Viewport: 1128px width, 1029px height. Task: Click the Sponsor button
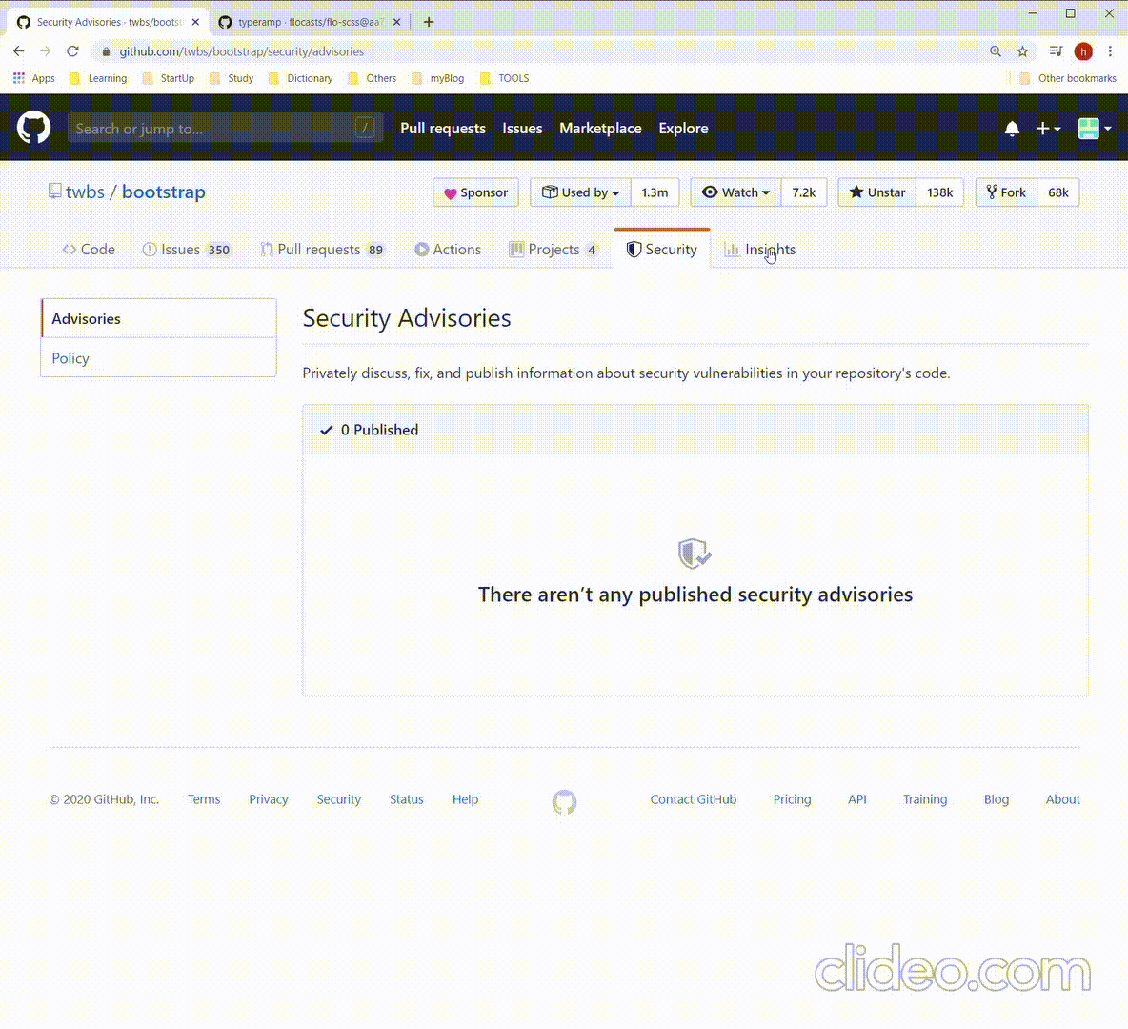click(x=475, y=192)
